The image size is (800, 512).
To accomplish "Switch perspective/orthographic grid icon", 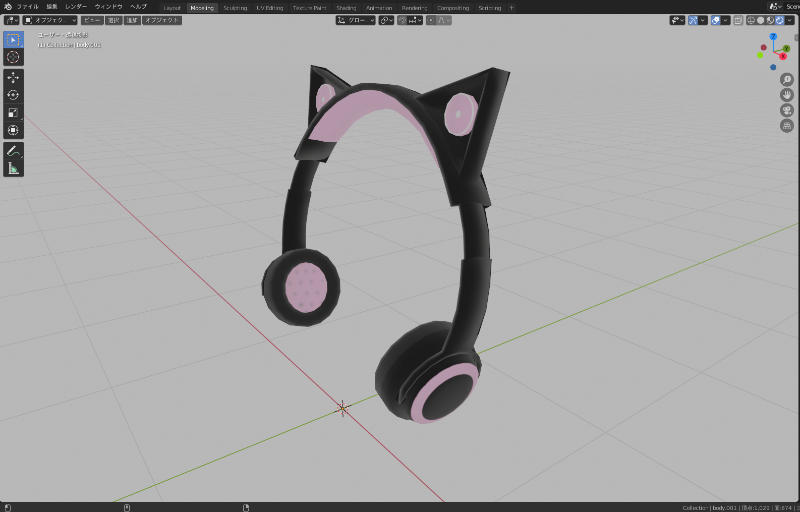I will click(x=787, y=126).
